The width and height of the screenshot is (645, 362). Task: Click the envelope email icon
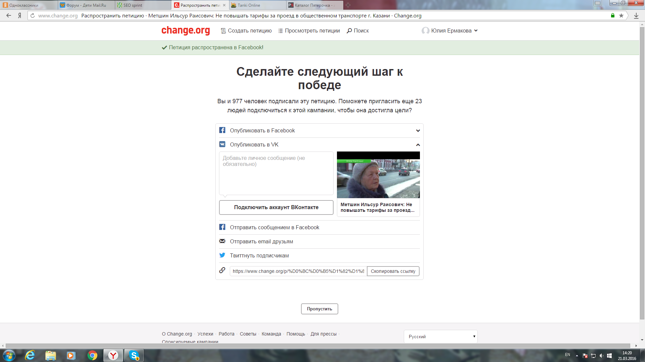222,241
